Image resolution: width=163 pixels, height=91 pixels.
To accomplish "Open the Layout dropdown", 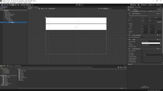I will [x=159, y=5].
